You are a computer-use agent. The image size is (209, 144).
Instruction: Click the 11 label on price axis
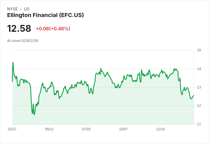pos(199,124)
